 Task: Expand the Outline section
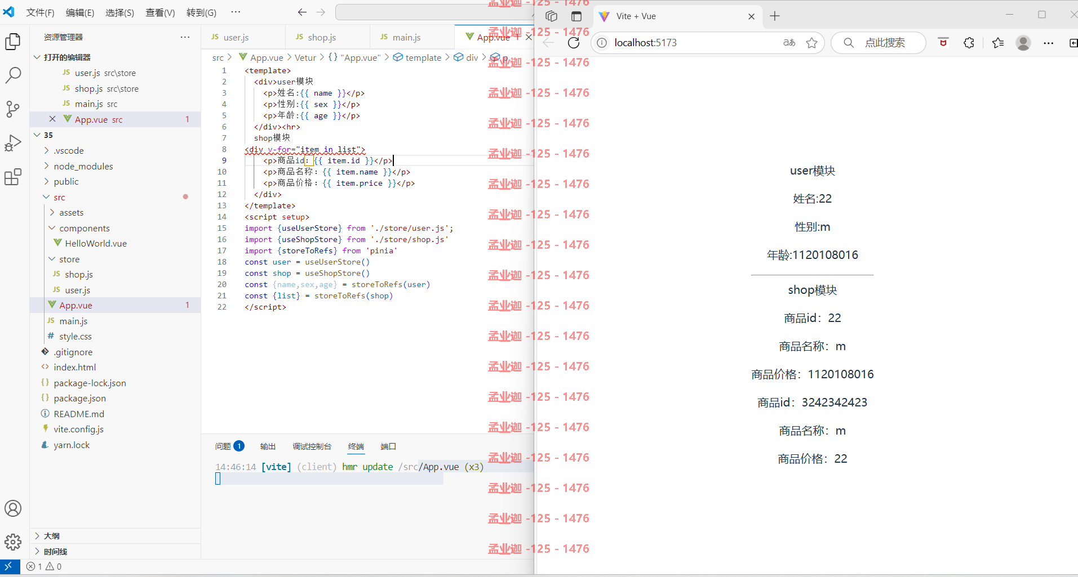tap(116, 536)
